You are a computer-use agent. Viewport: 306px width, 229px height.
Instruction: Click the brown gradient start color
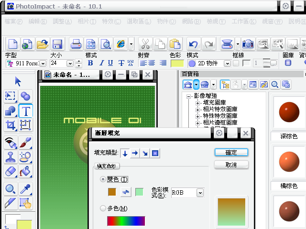[x=112, y=192]
